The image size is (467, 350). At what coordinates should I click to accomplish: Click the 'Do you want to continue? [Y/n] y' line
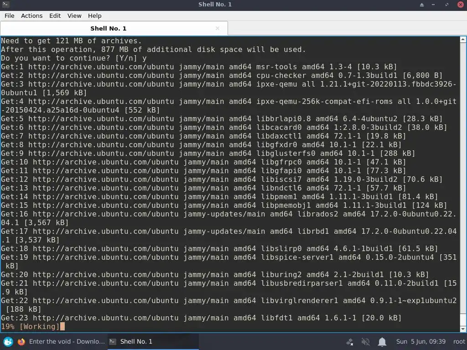pos(74,58)
